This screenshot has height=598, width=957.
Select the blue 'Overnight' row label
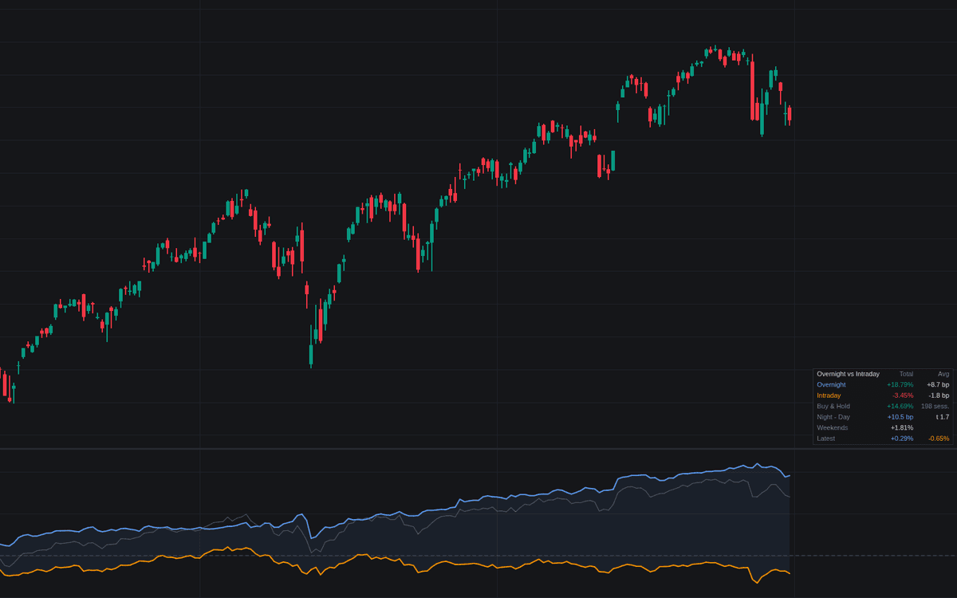(x=831, y=384)
